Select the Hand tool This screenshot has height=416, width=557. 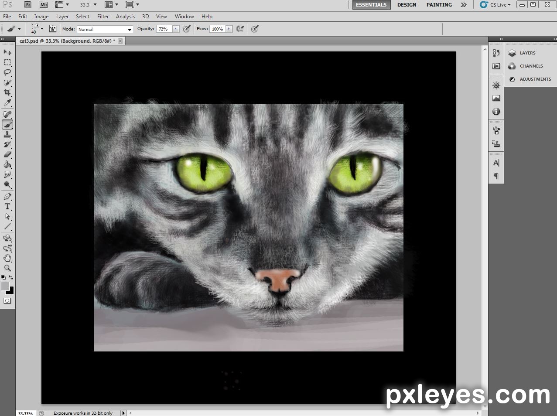tap(7, 258)
